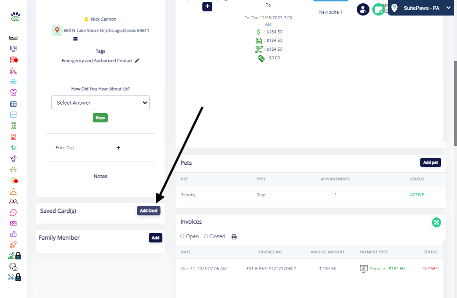Click the green invoice document amount icon
Screen dimensions: 457x298
(258, 40)
